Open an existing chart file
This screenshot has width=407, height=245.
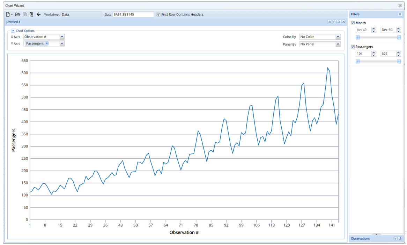click(17, 14)
